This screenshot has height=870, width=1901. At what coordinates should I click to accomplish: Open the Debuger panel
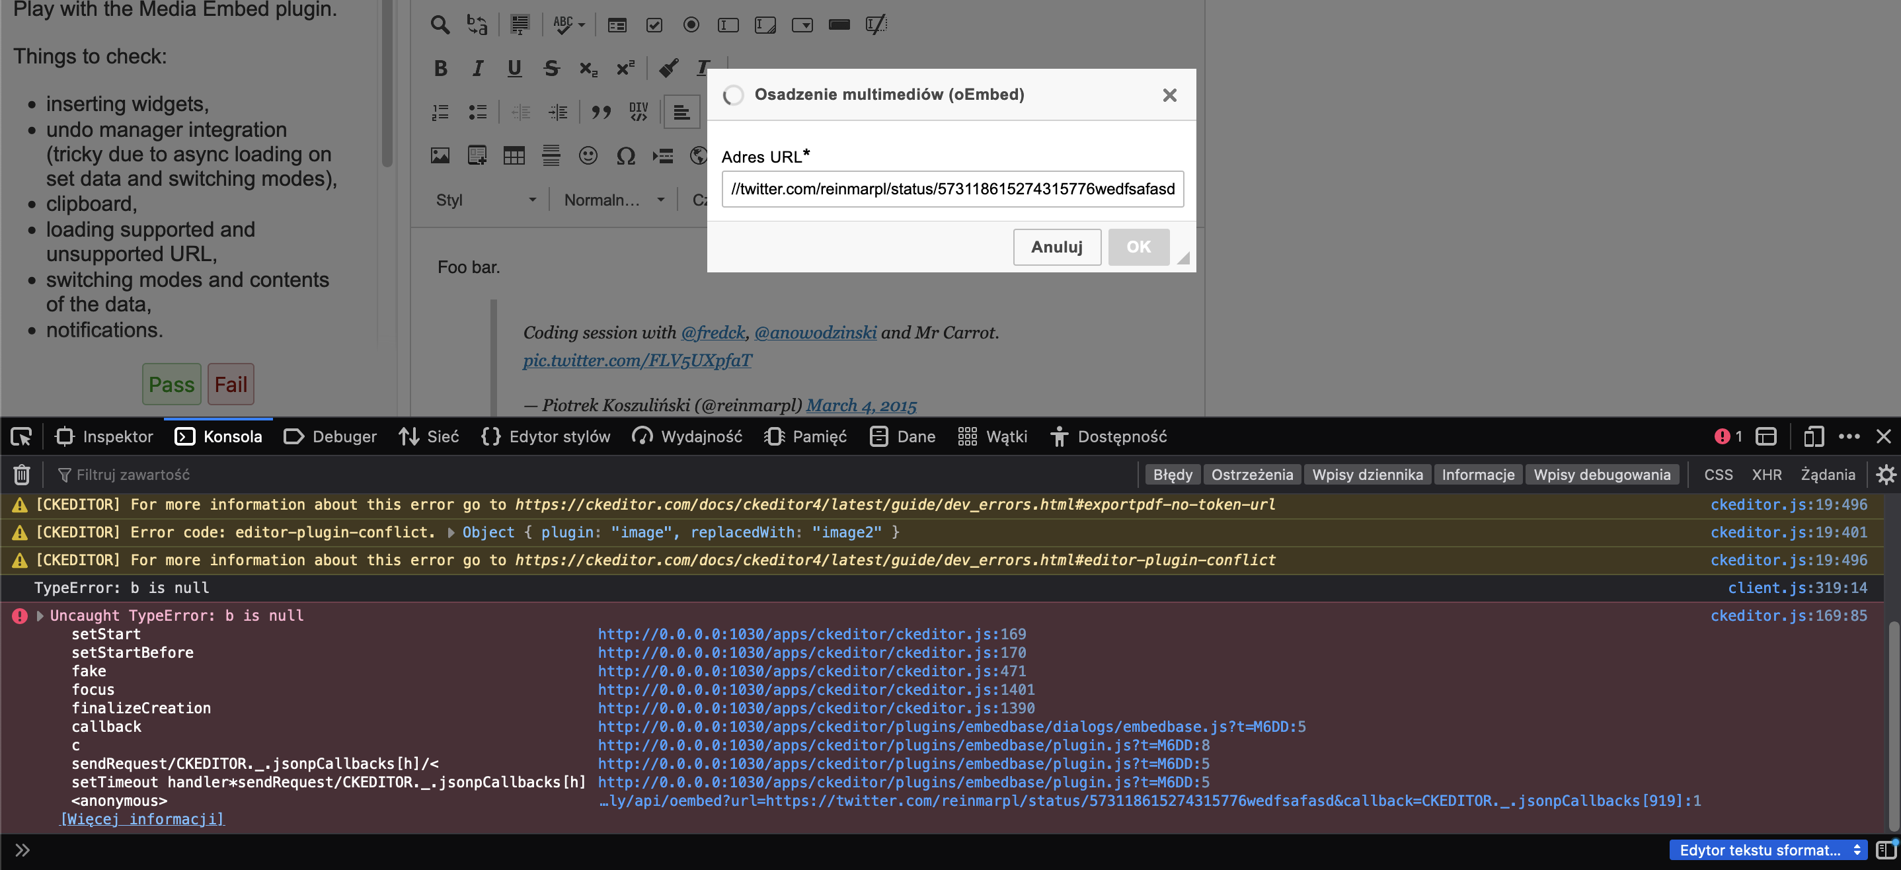[330, 436]
